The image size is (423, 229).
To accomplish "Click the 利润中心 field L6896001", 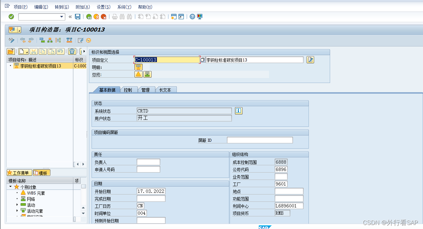I will [x=289, y=206].
